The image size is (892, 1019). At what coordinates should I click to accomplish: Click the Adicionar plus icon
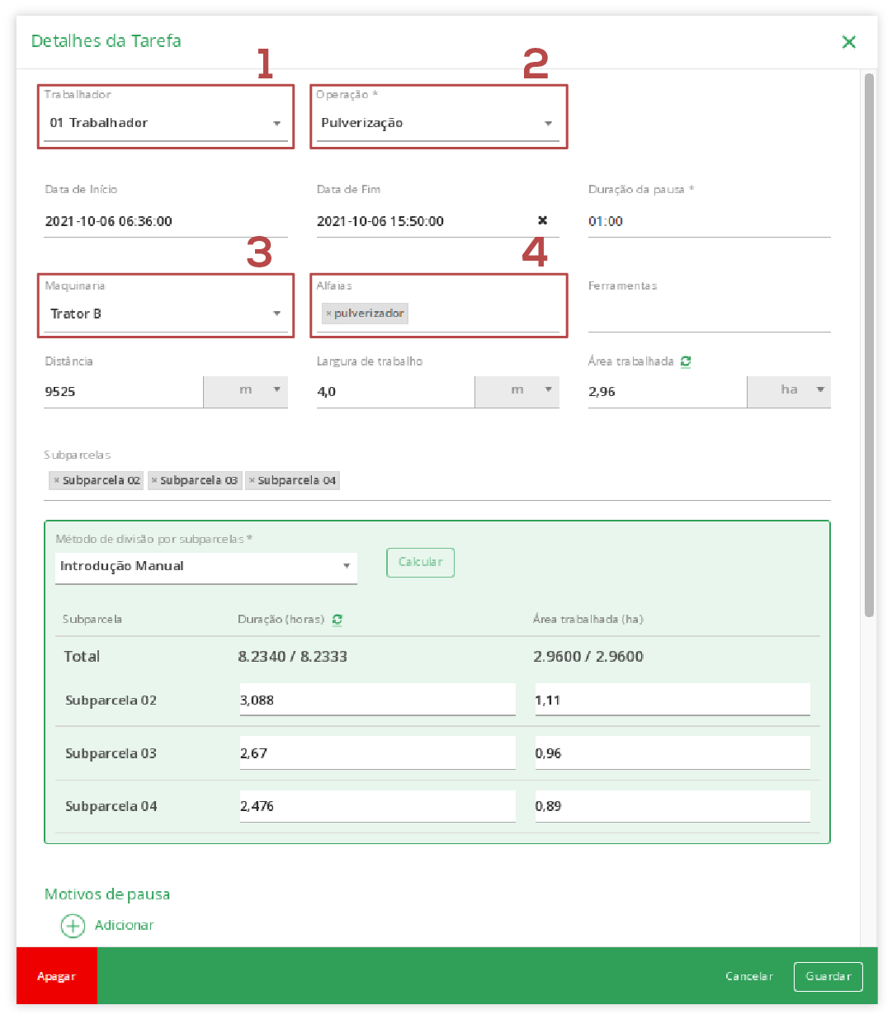coord(73,926)
